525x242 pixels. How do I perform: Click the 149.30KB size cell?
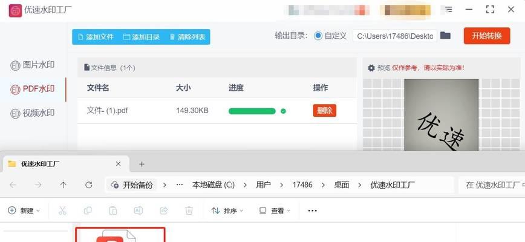tap(192, 111)
